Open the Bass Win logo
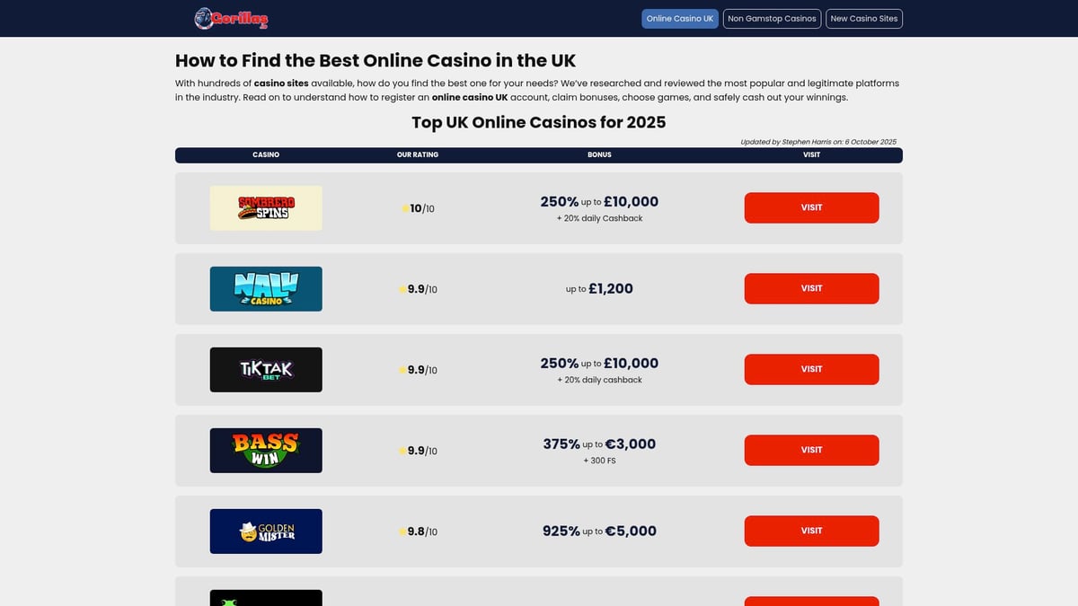 [x=266, y=451]
